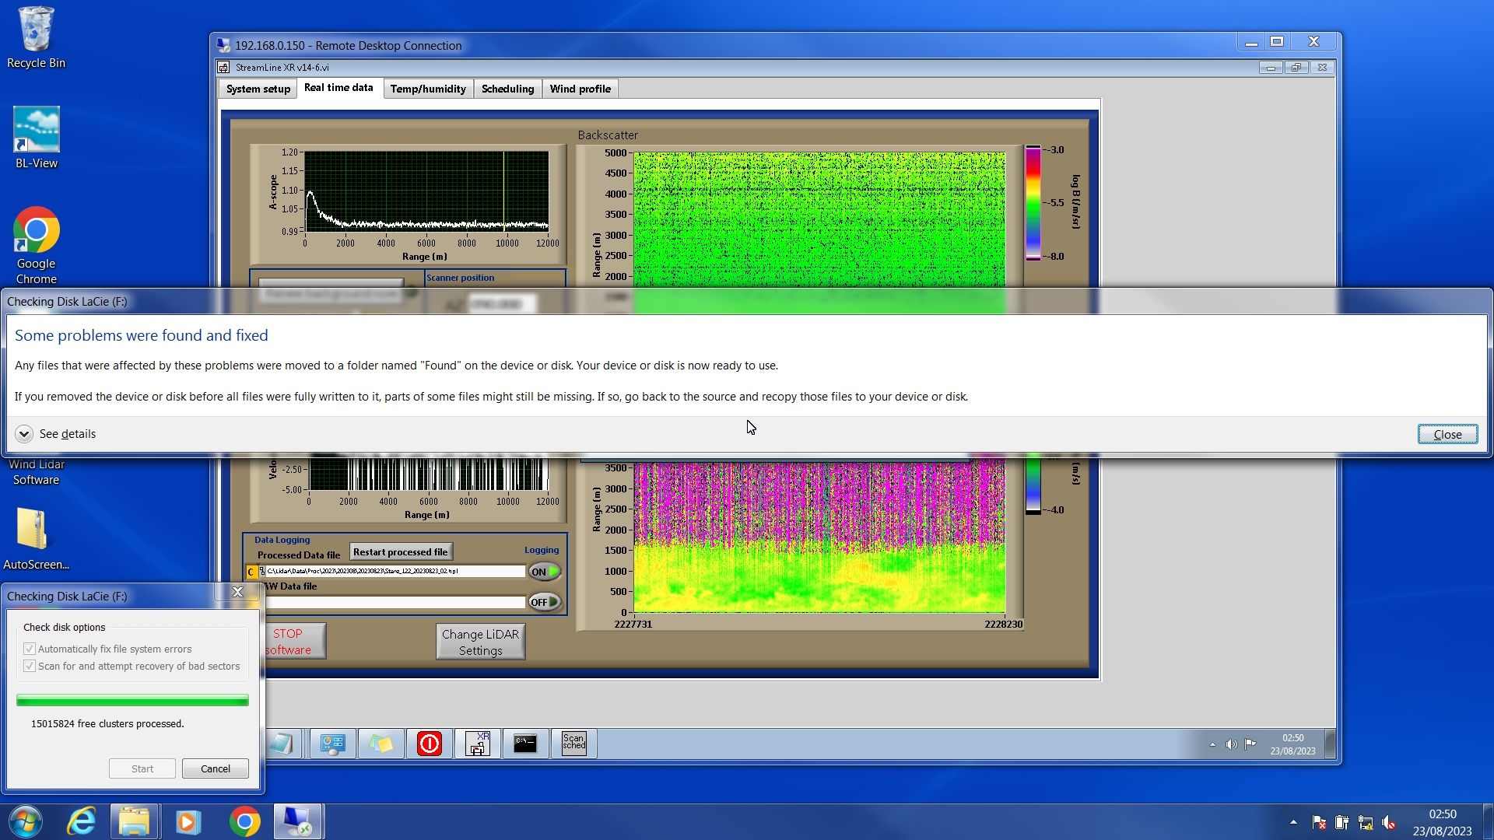Open the Temp/humidity tab

(x=428, y=89)
